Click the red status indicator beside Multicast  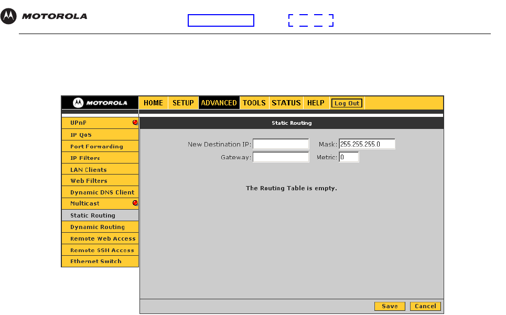(135, 203)
